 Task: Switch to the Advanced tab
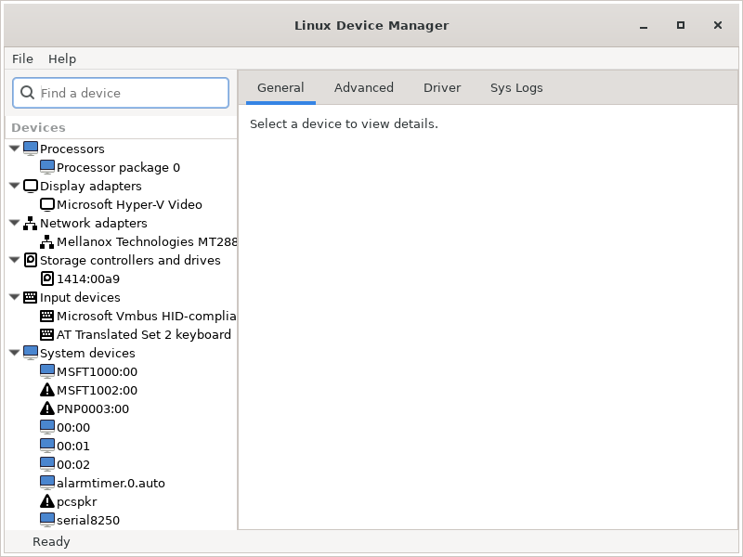coord(363,87)
